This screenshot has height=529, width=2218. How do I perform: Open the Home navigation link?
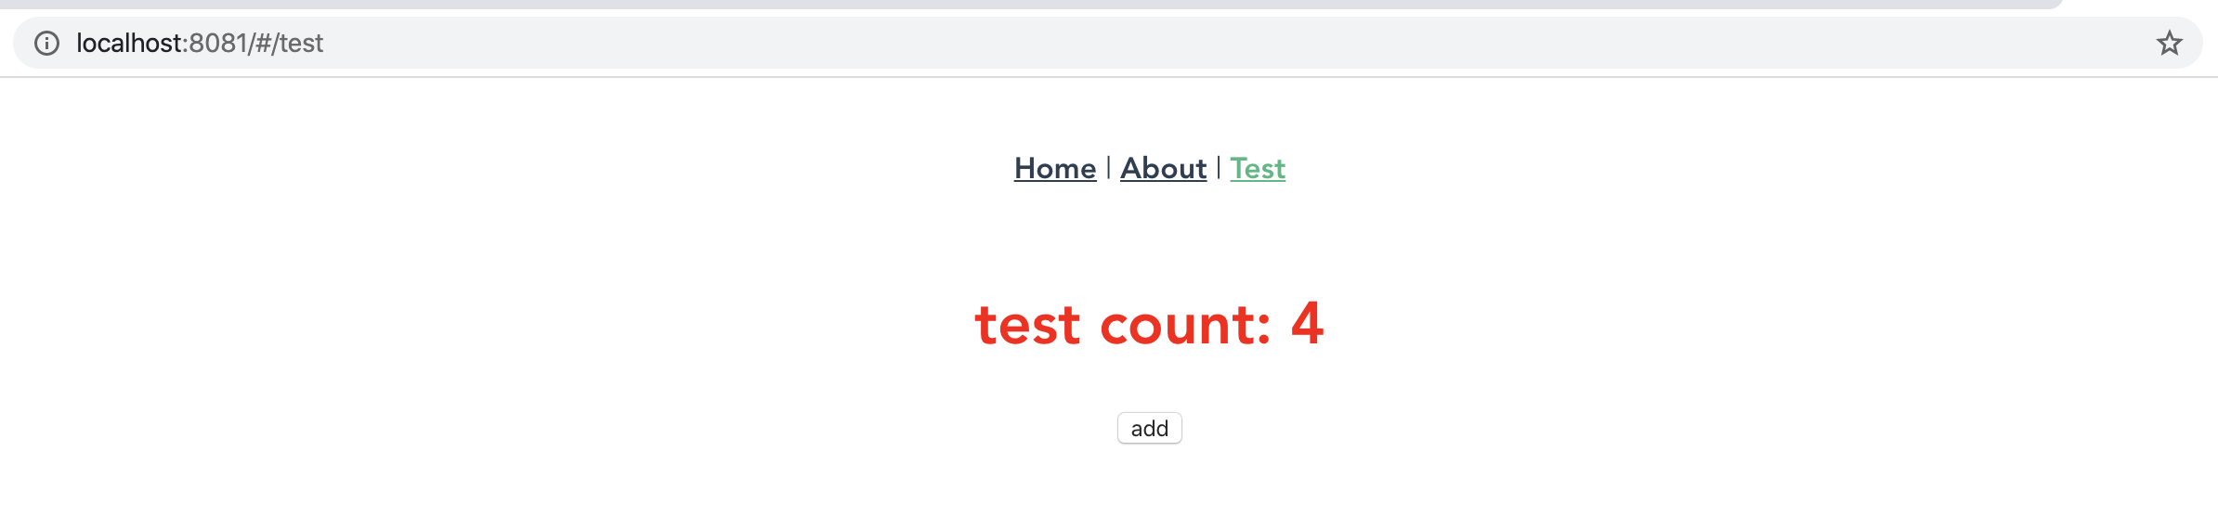click(1055, 168)
